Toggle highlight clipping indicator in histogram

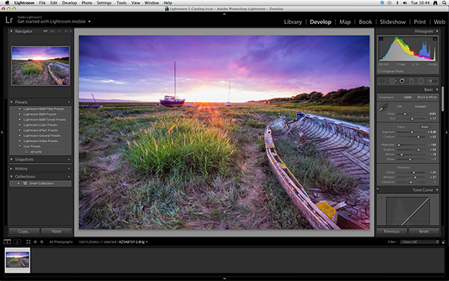(435, 39)
